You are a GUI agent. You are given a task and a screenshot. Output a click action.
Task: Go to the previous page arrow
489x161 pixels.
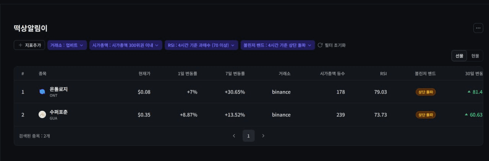pyautogui.click(x=234, y=136)
